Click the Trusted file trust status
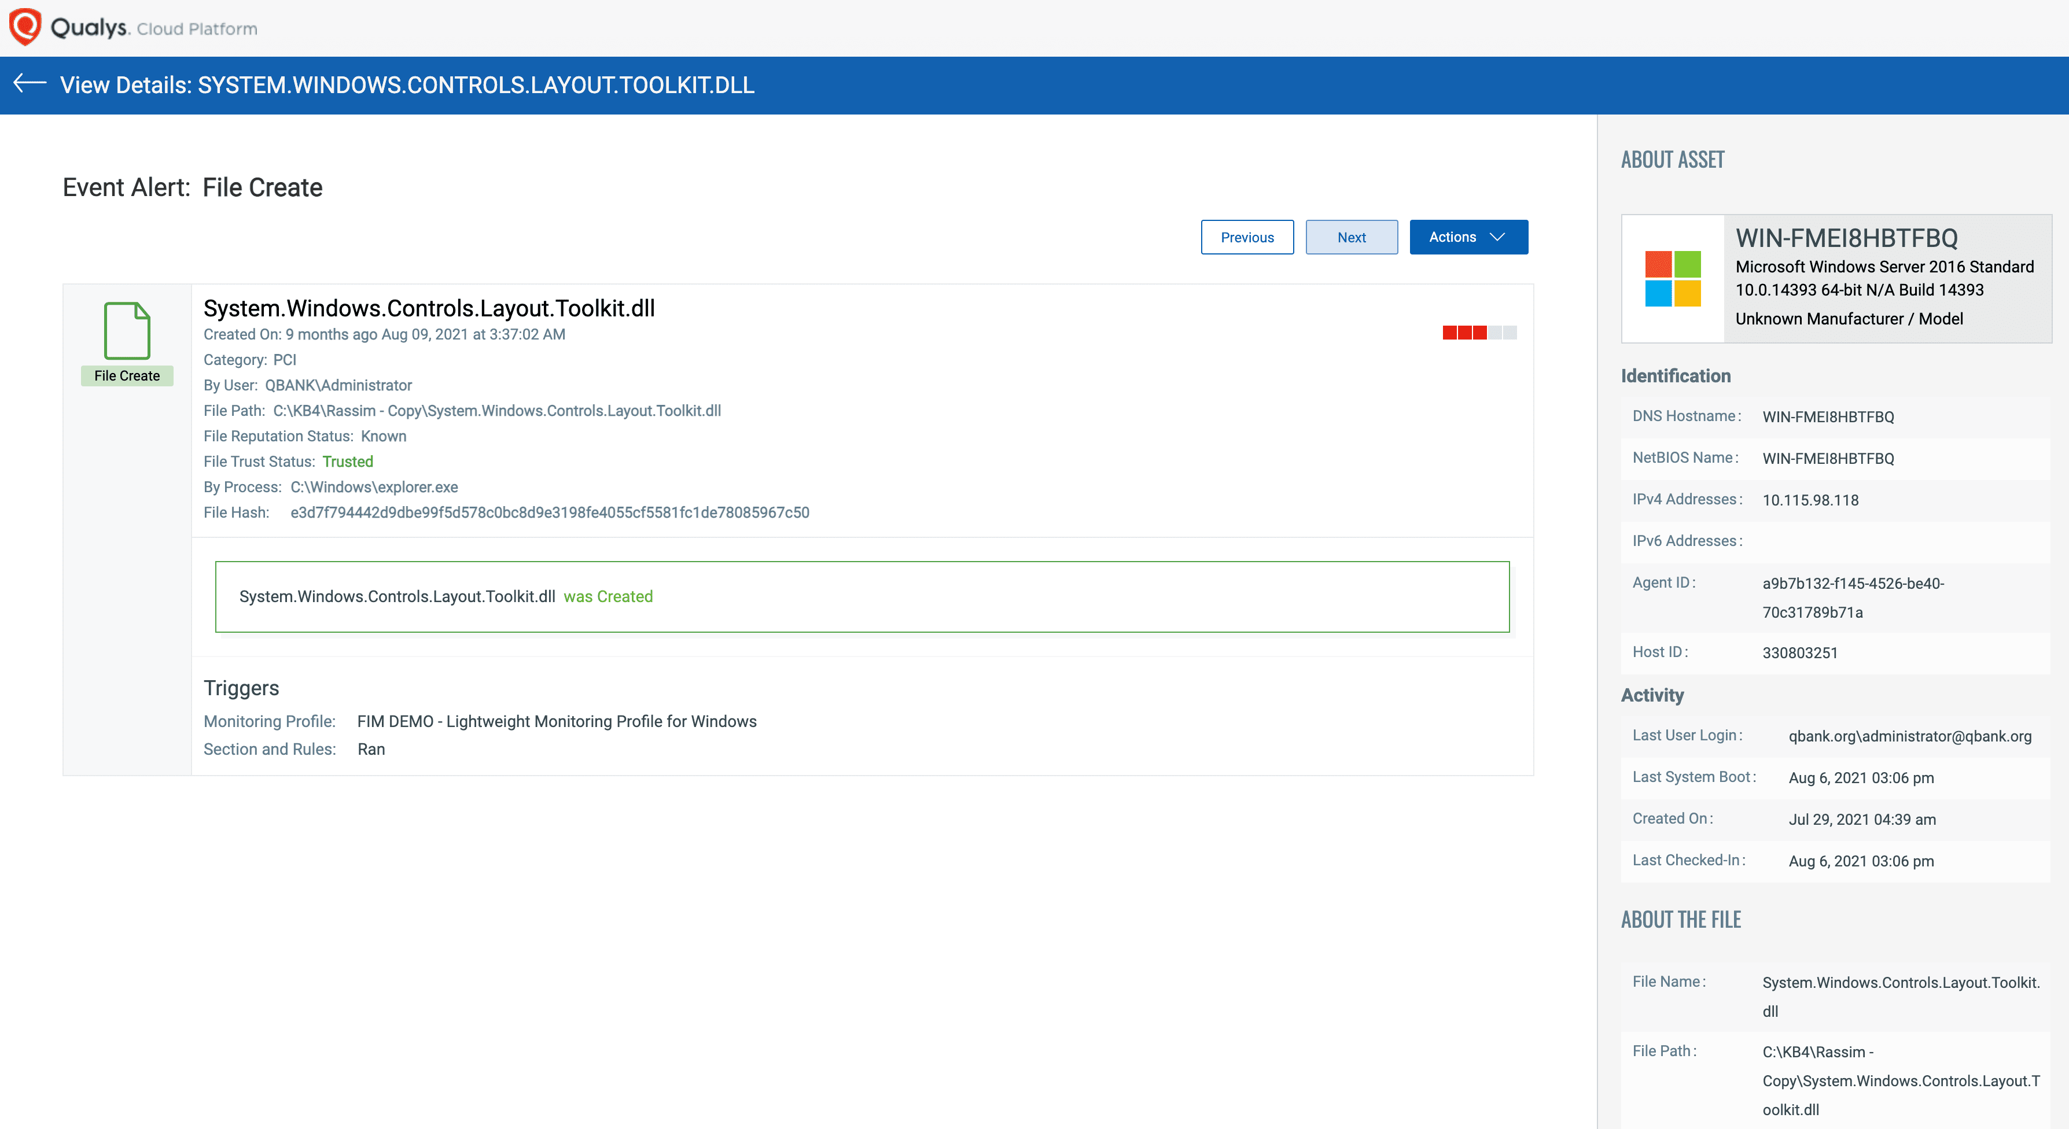The width and height of the screenshot is (2069, 1129). pos(348,462)
